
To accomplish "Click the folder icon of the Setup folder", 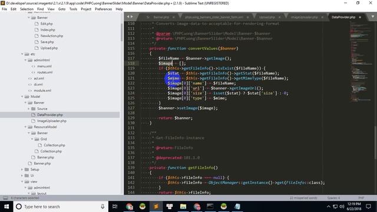I will (x=27, y=170).
